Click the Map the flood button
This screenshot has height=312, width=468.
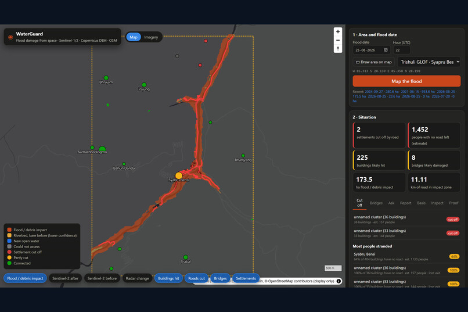click(x=406, y=81)
